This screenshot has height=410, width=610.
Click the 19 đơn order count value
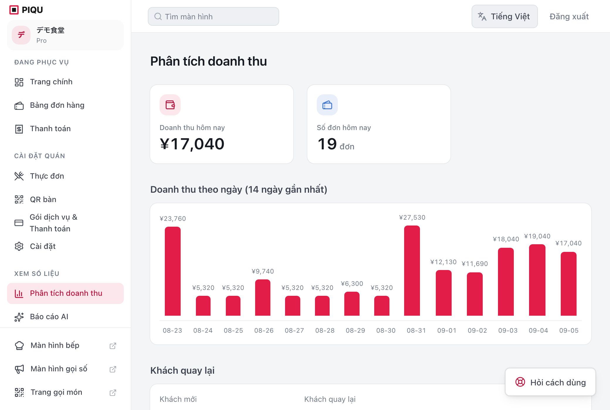[x=336, y=144]
